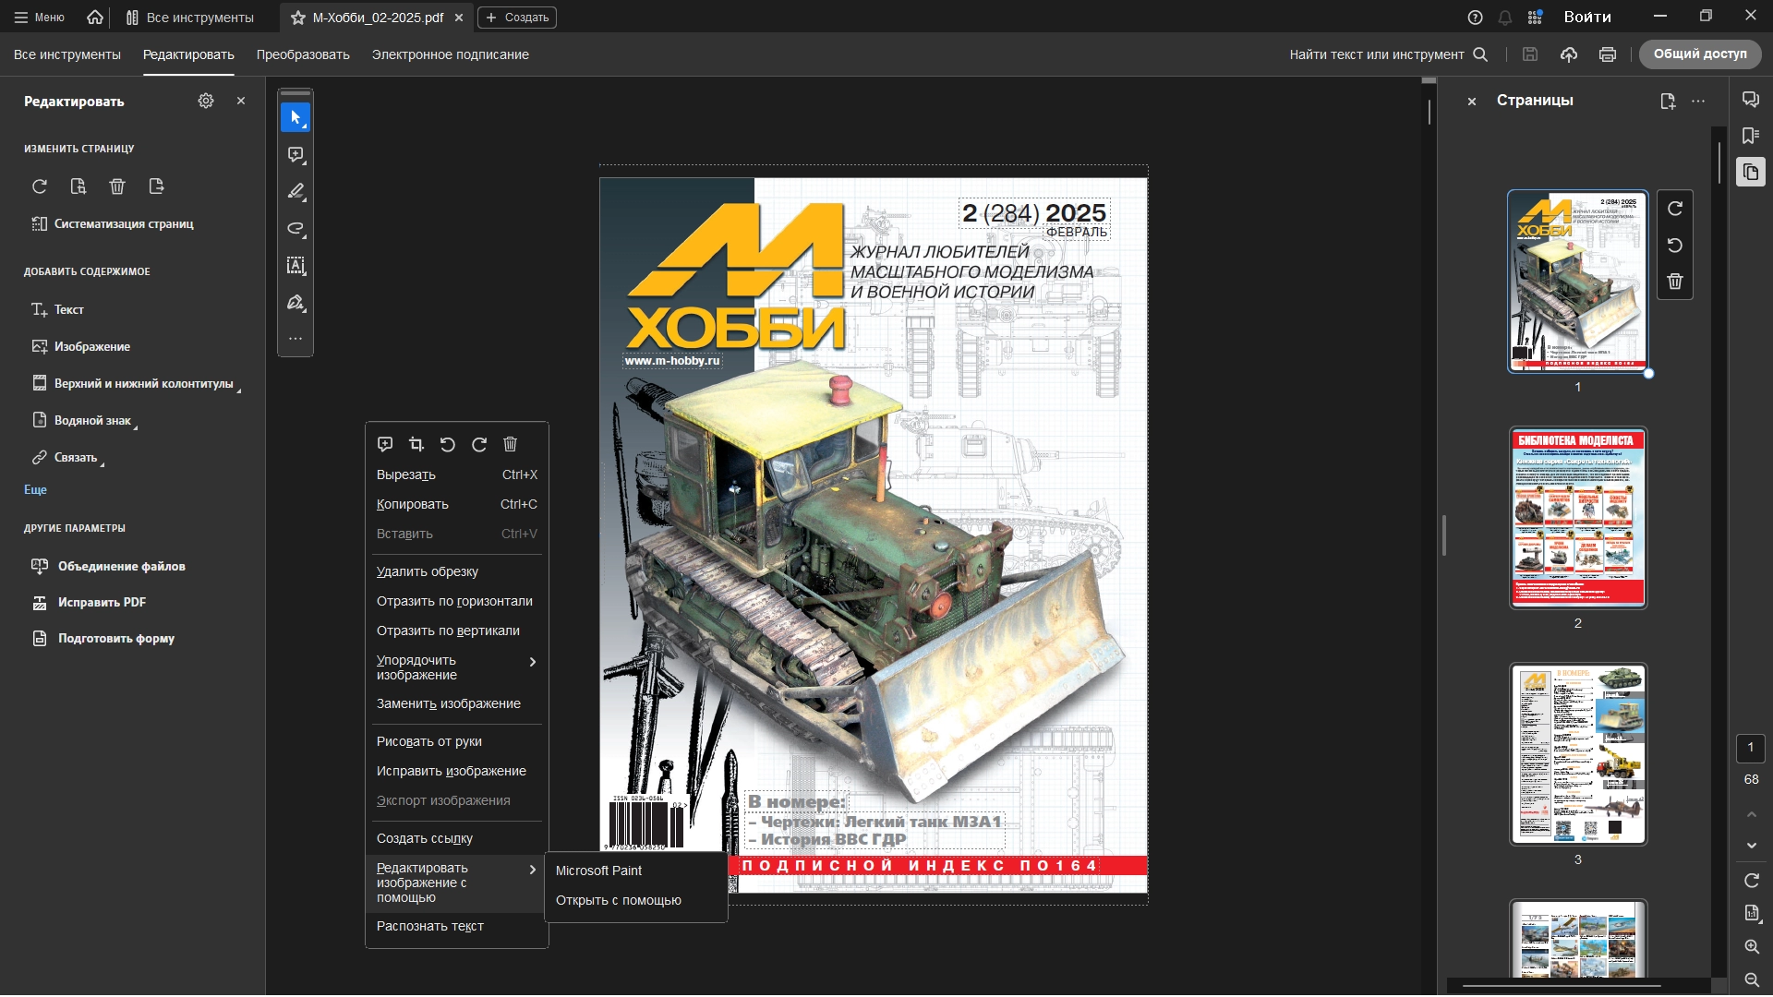Choose Microsoft Paint from submenu
Viewport: 1773px width, 997px height.
tap(598, 871)
